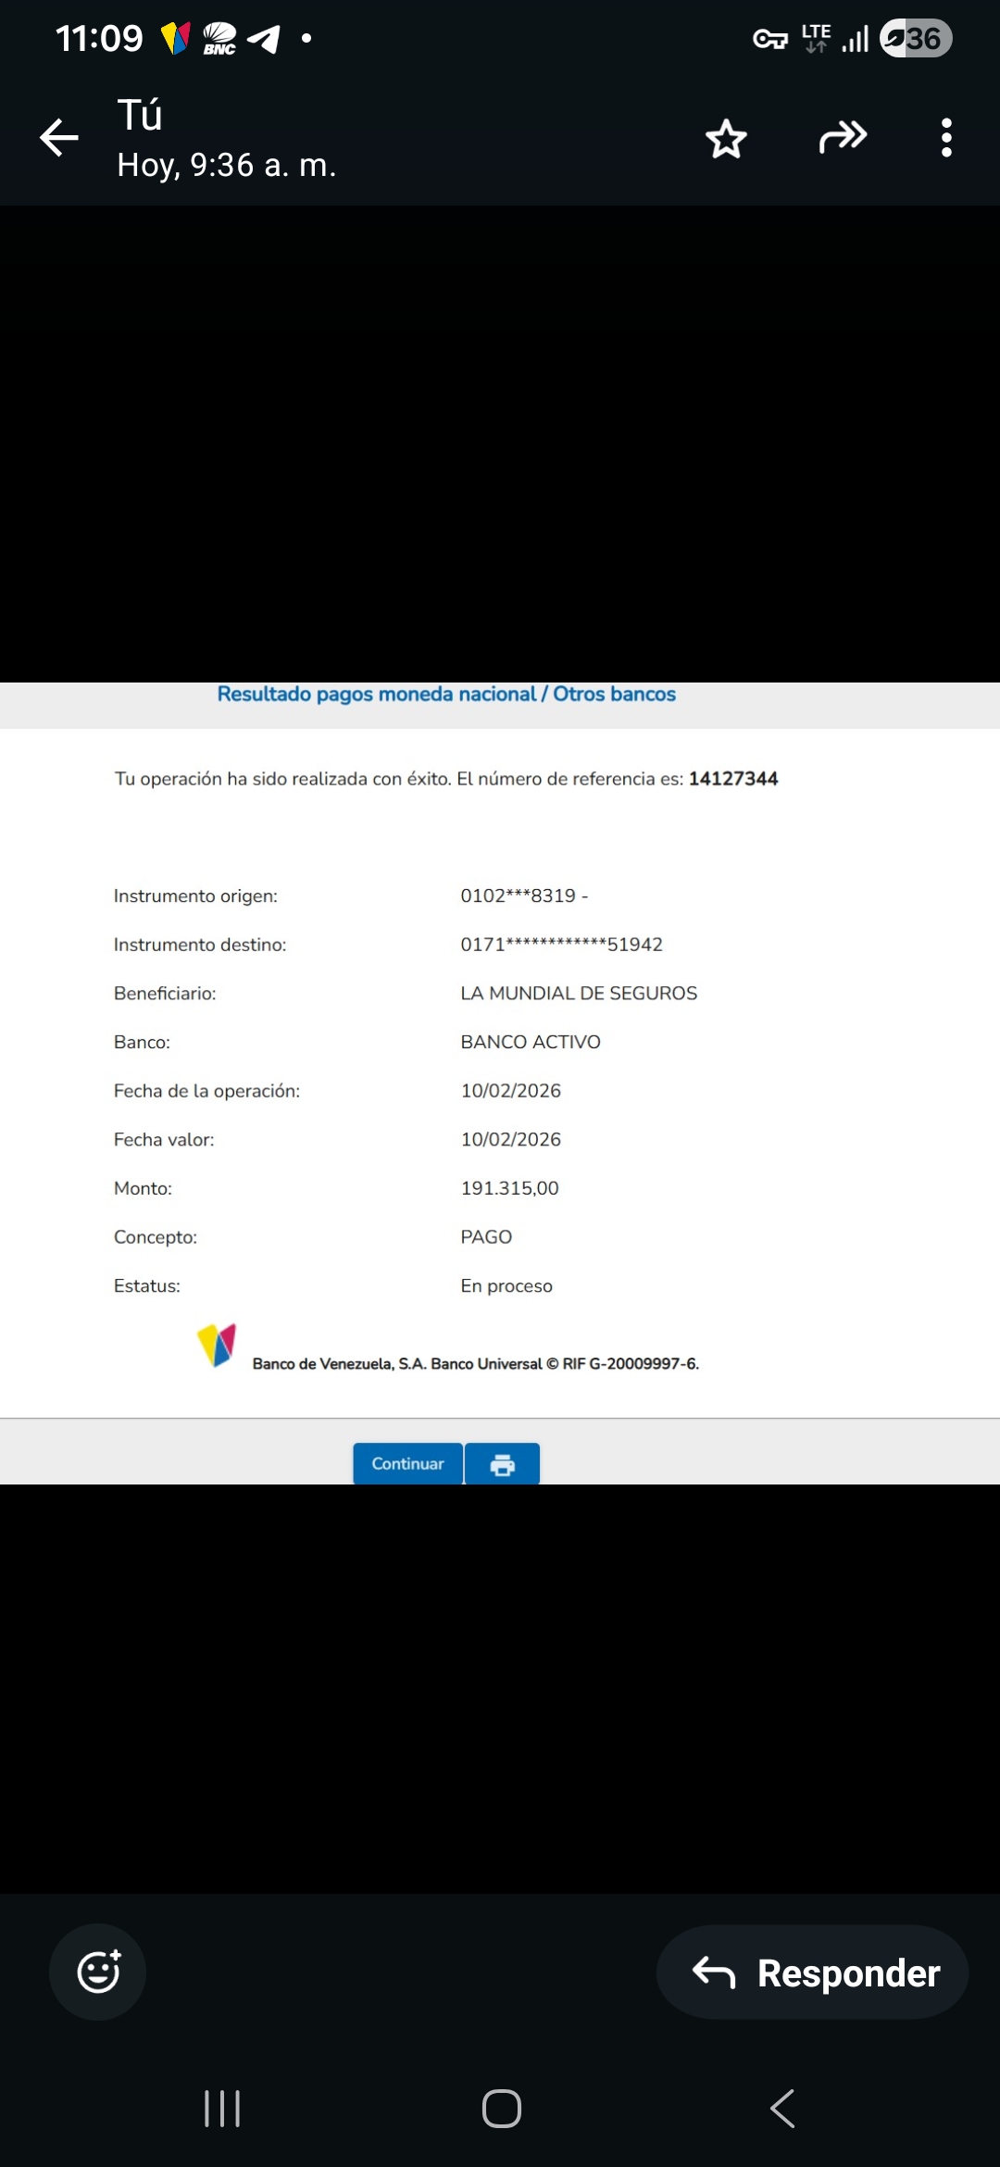Tap reference number 14127344

pyautogui.click(x=732, y=779)
